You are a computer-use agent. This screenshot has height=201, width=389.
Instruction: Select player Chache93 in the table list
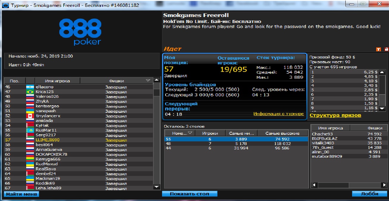[349, 134]
